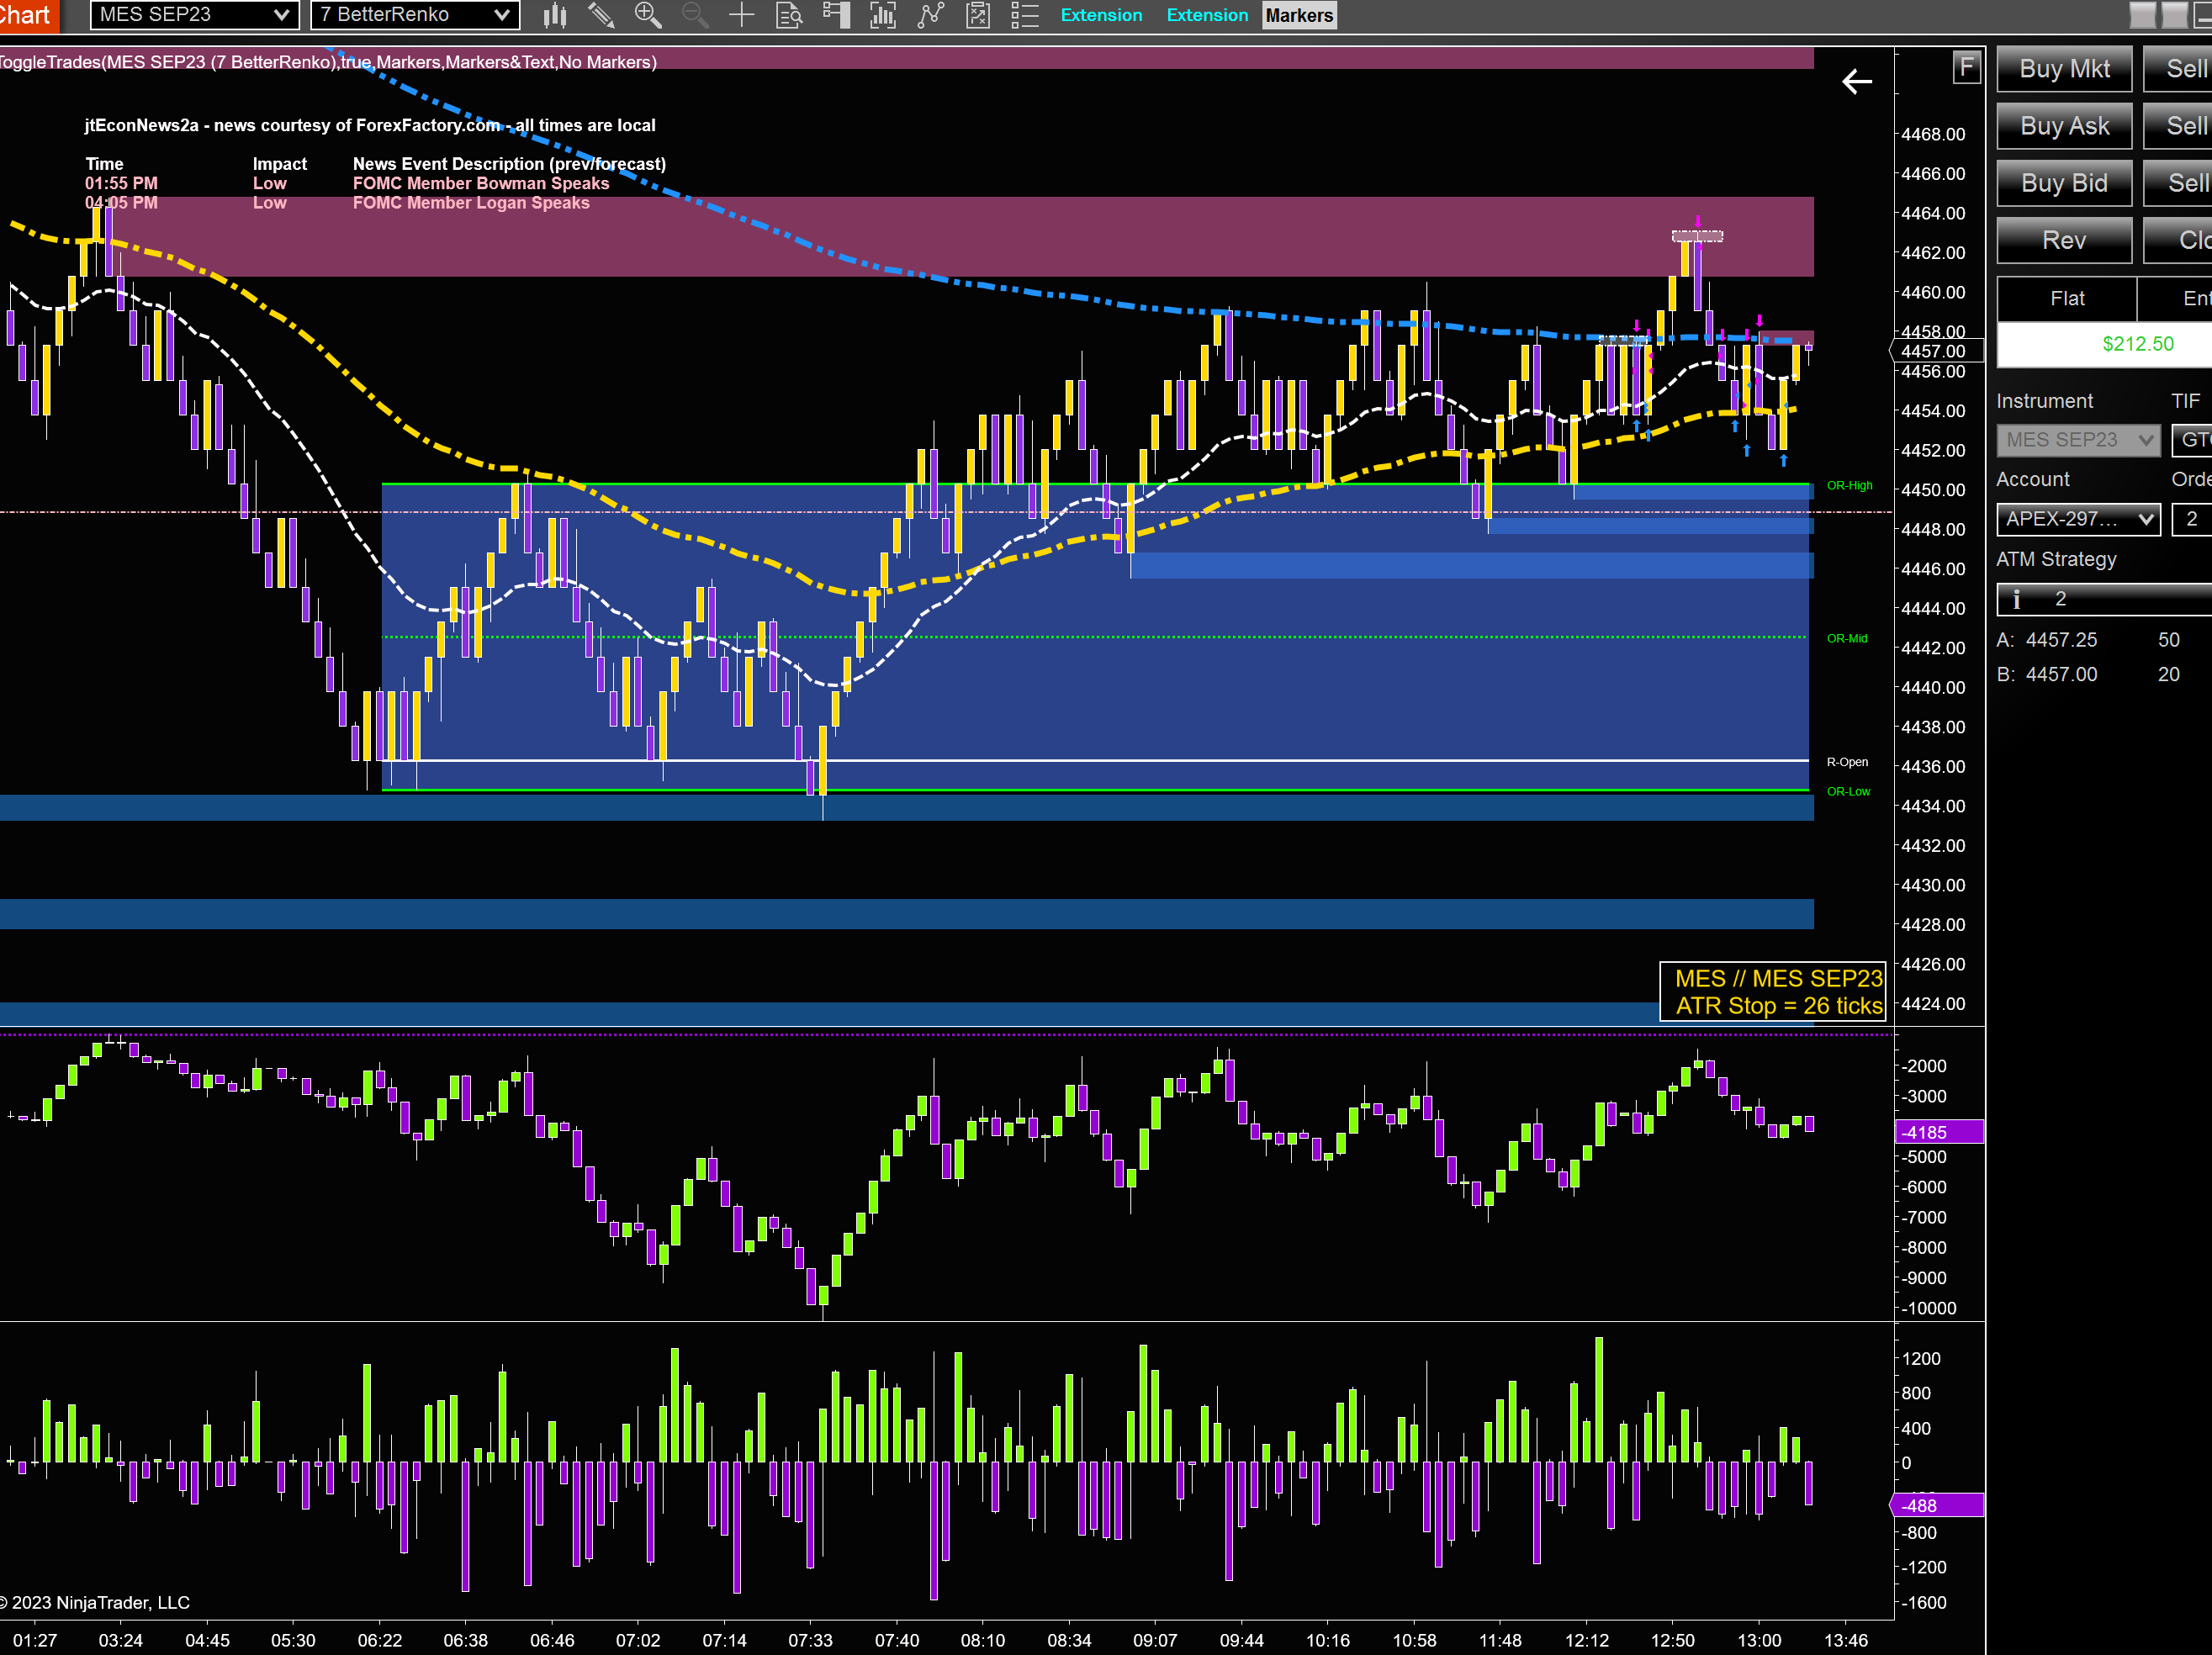Open the Chart Trader Instrument dropdown

coord(2078,440)
